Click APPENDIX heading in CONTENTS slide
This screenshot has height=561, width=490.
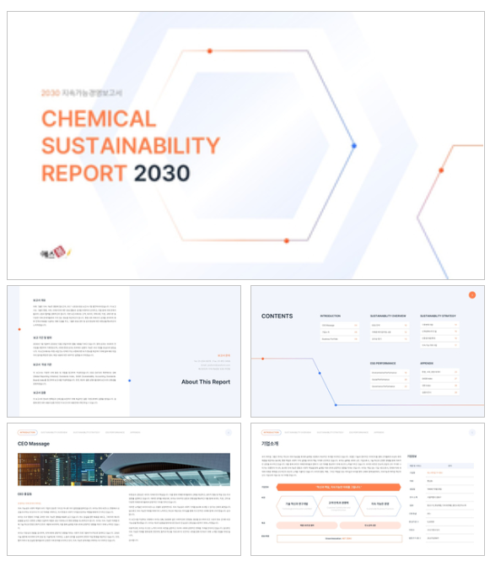click(427, 363)
